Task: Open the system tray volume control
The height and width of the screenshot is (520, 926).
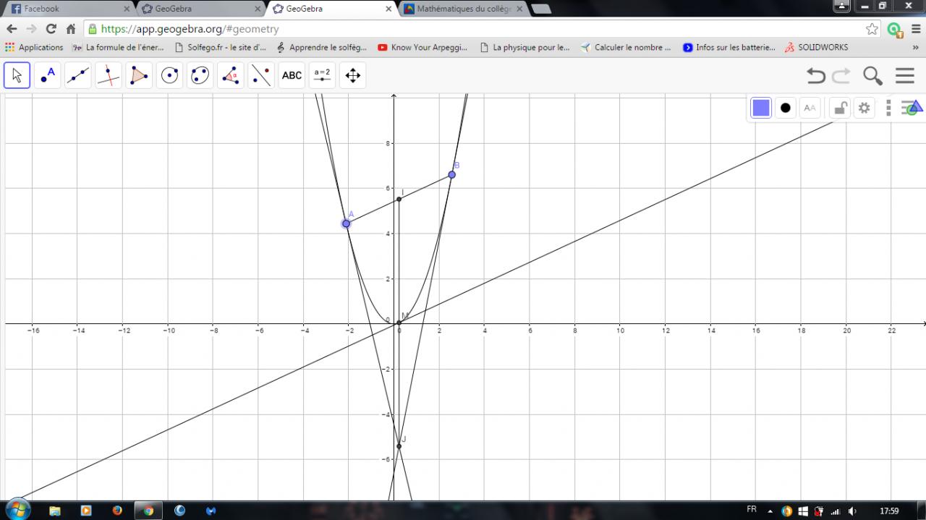Action: click(851, 511)
